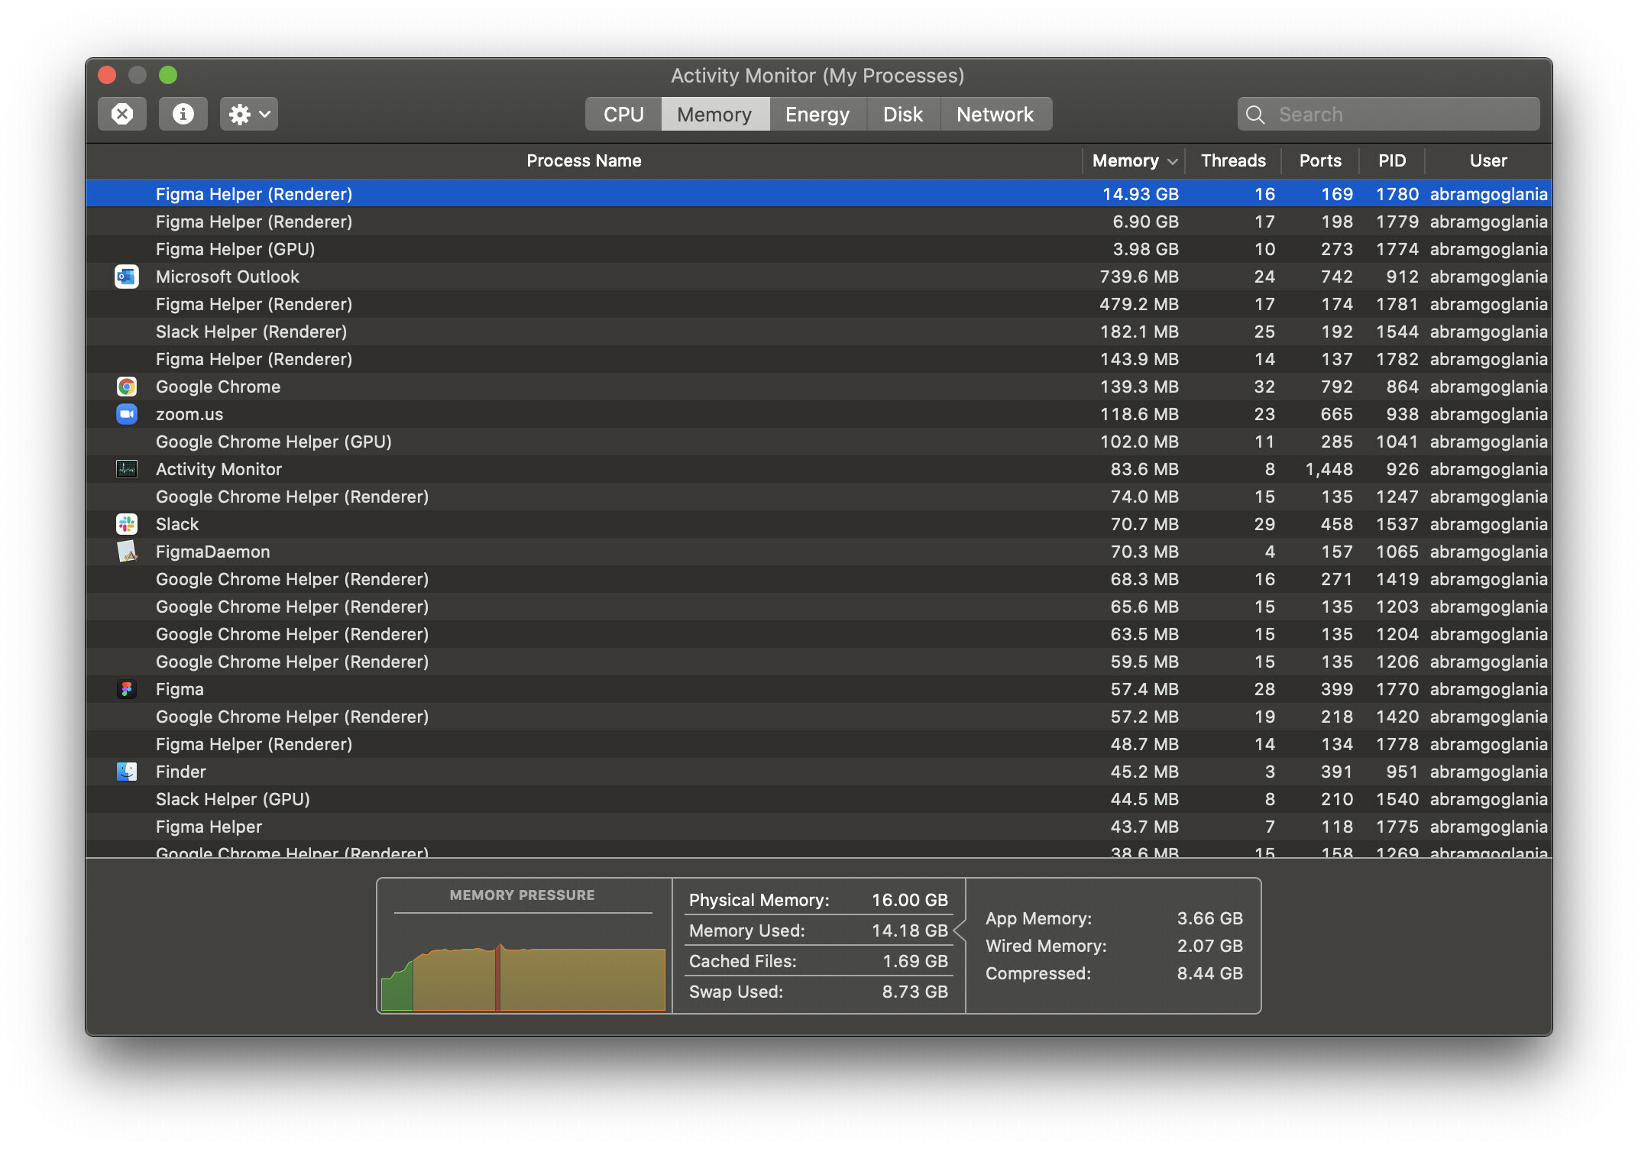Select the Figma process name with PID 1770
Viewport: 1638px width, 1149px height.
(180, 689)
